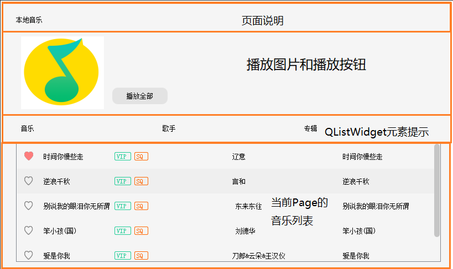453x269 pixels.
Task: Click the 歌手 column header
Action: [x=169, y=128]
